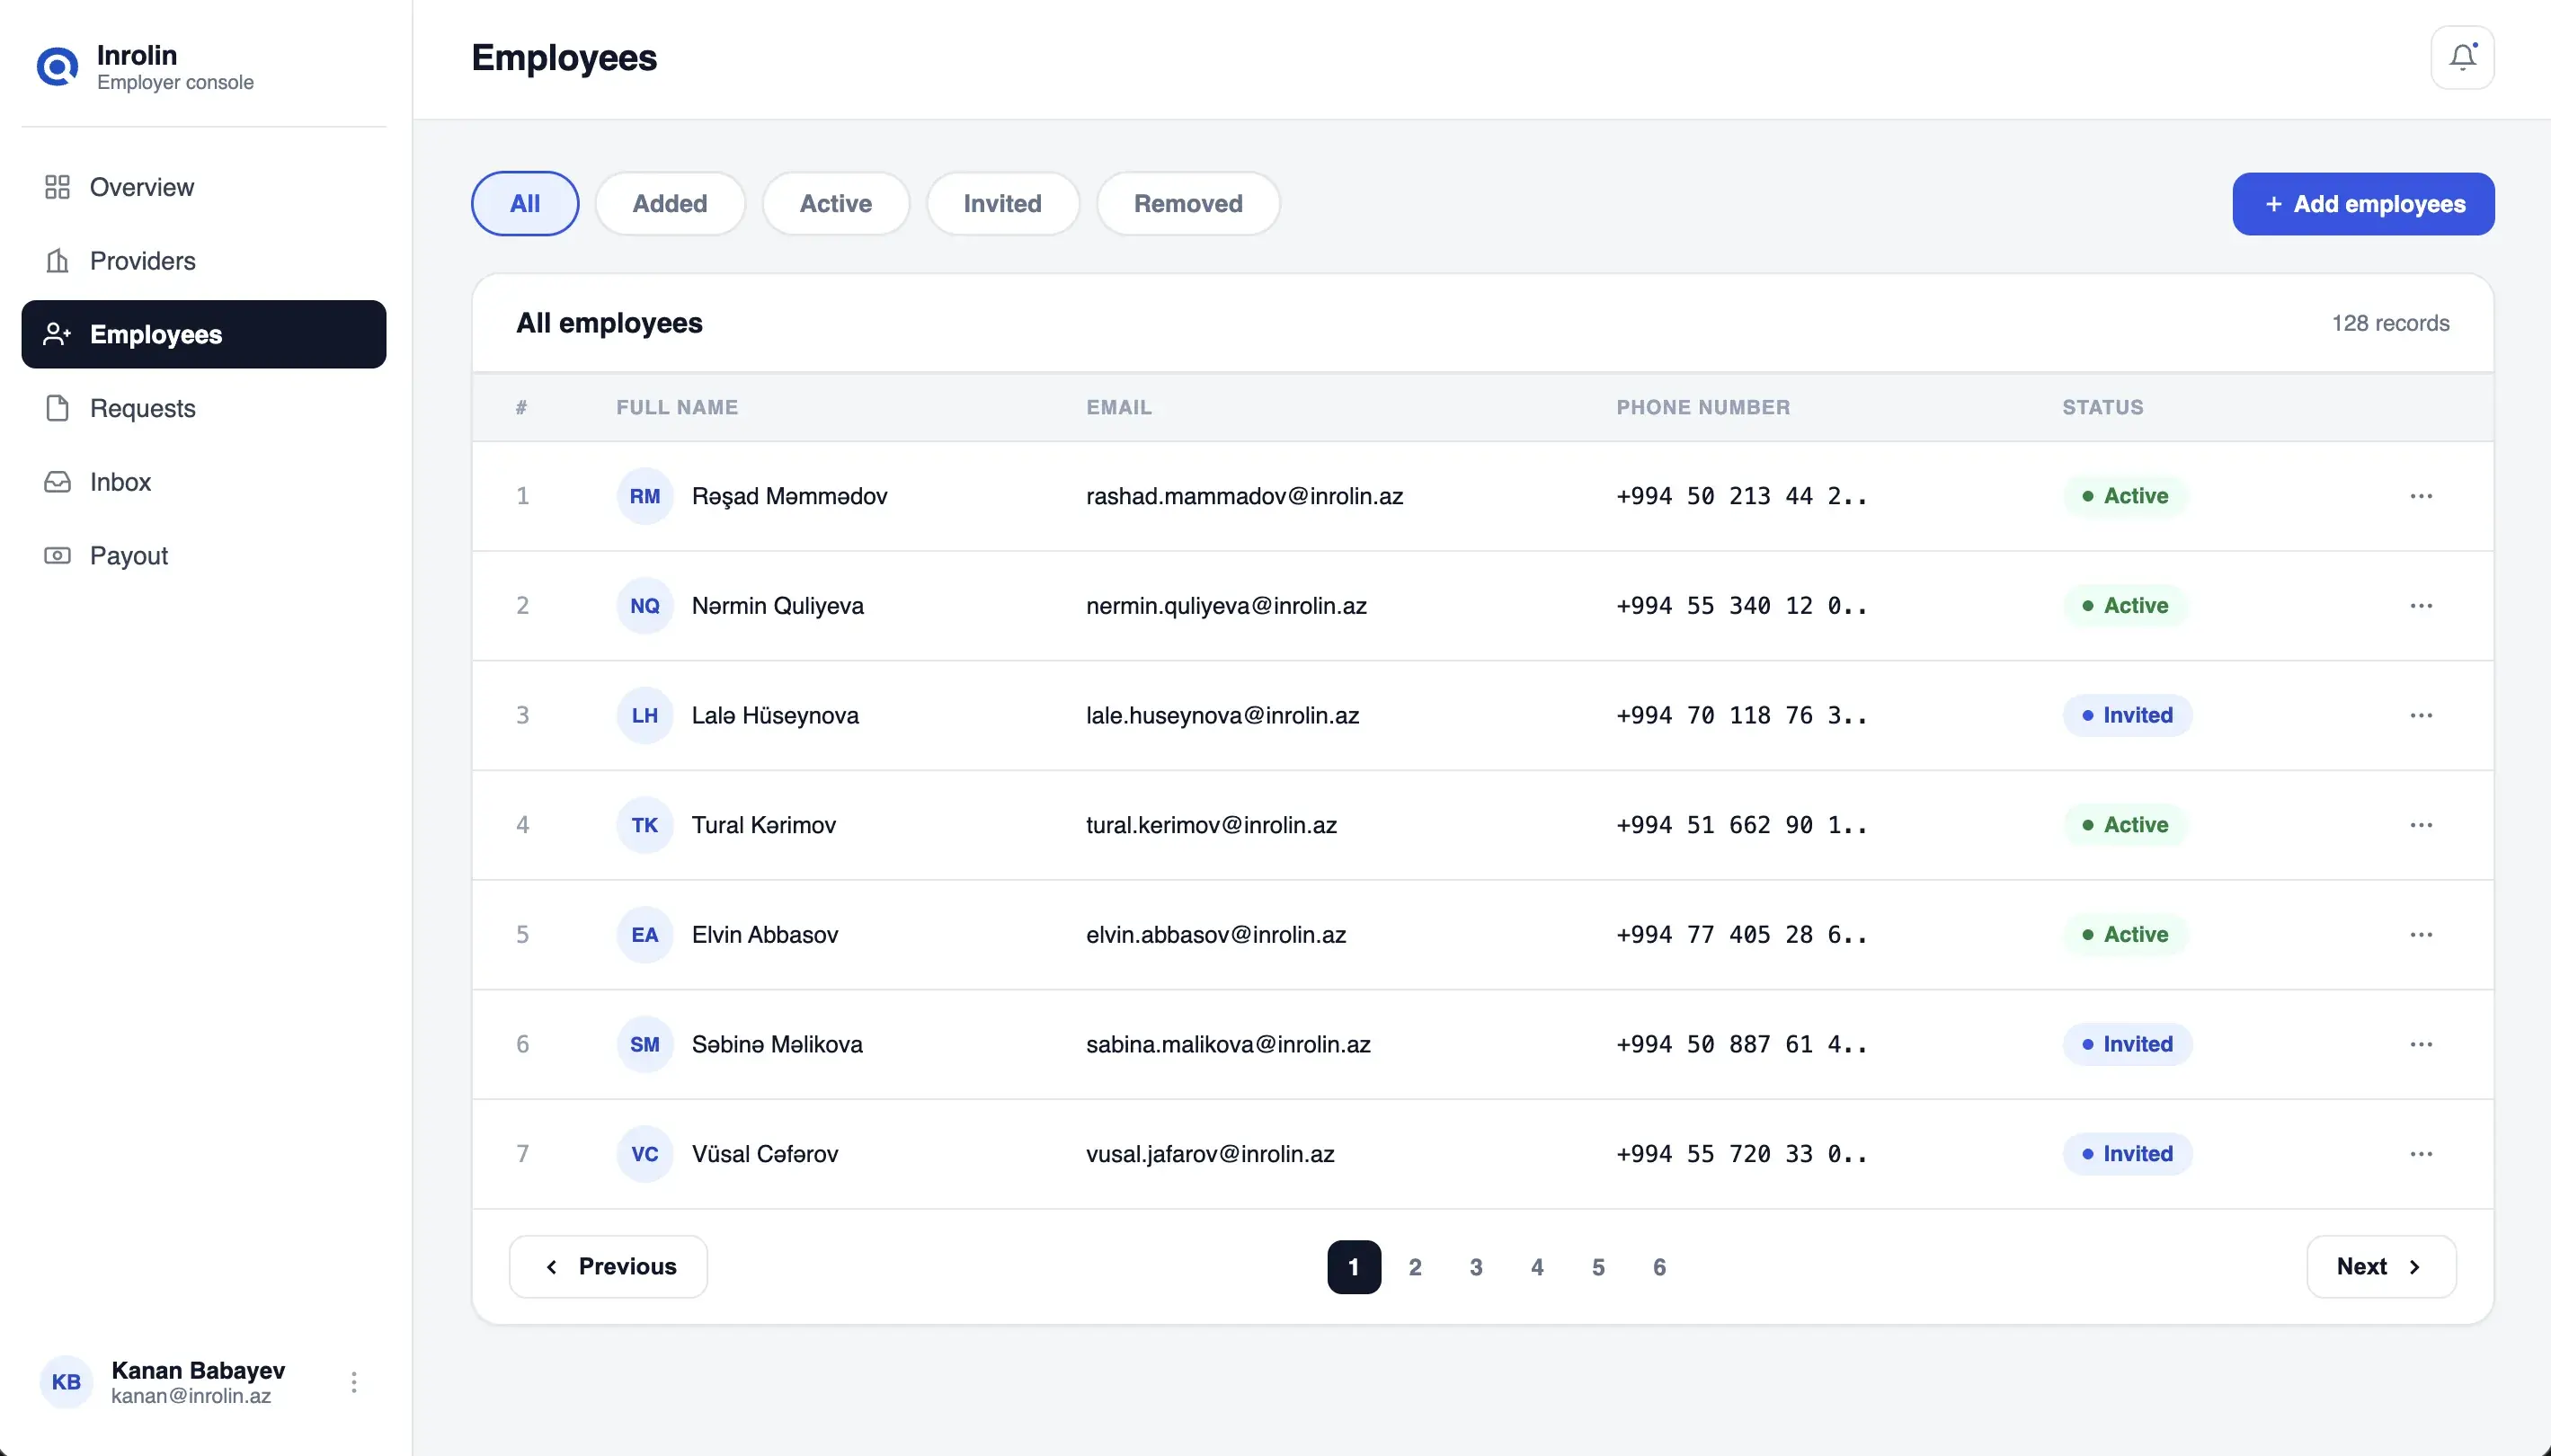Open row actions for Tural Kərimov
The width and height of the screenshot is (2551, 1456).
pyautogui.click(x=2421, y=825)
